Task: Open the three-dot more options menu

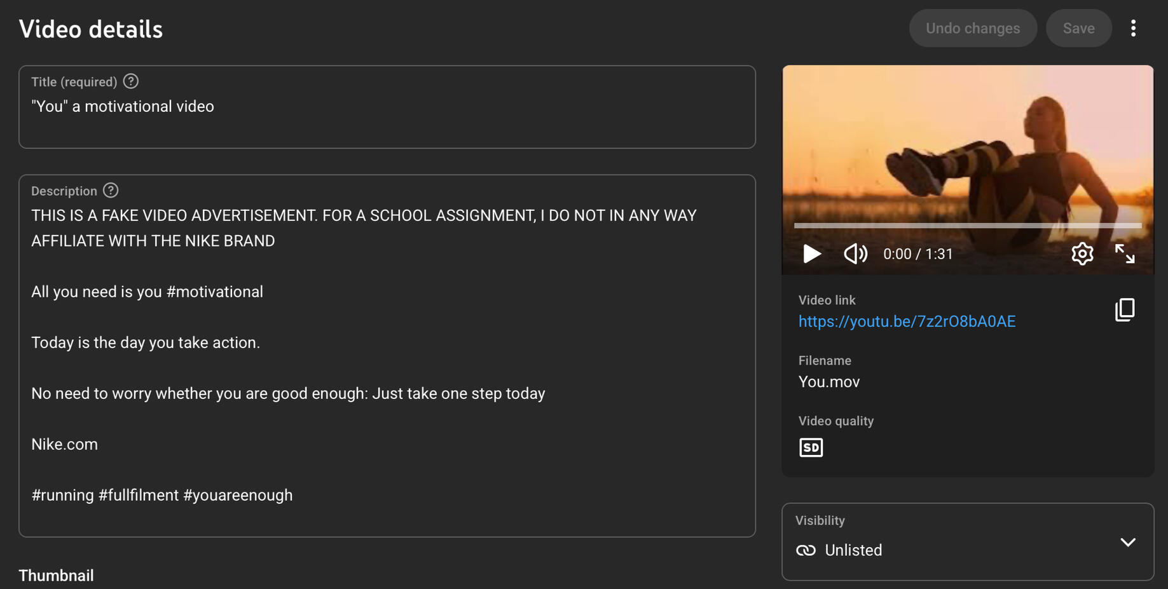Action: pos(1133,29)
